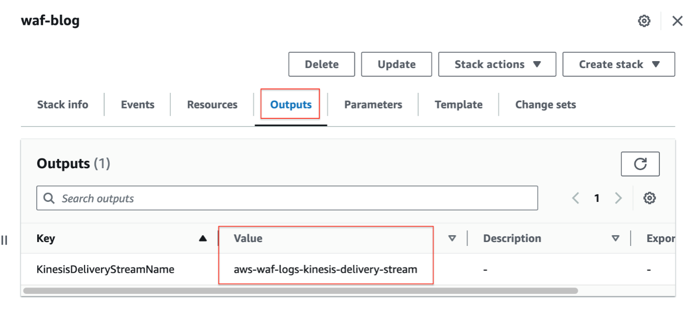Open the Resources tab
Viewport: 700px width, 309px height.
point(211,104)
